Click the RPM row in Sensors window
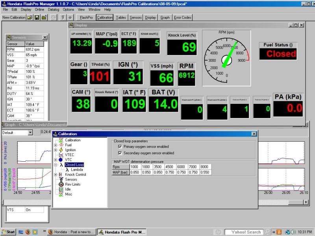The width and height of the screenshot is (315, 236). [25, 50]
